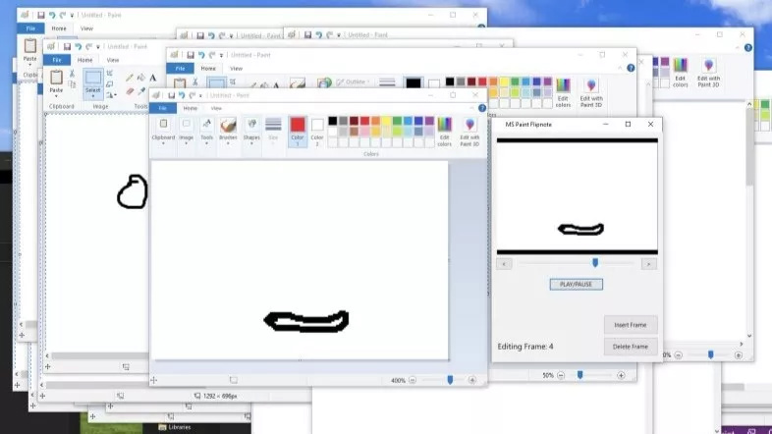Click Select tool in Paint window with ring drawing
772x434 pixels.
93,78
